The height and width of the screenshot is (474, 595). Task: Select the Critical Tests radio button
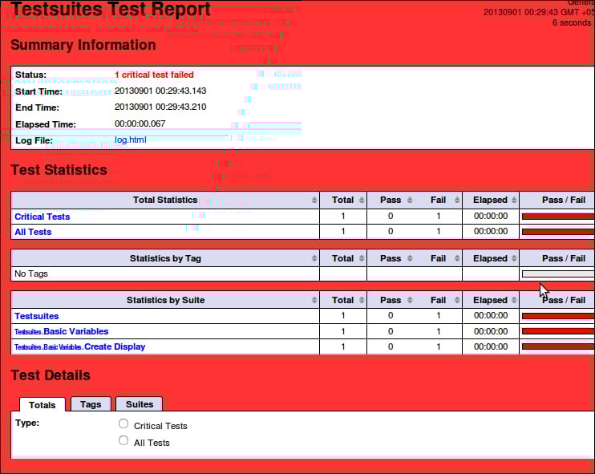(x=123, y=423)
